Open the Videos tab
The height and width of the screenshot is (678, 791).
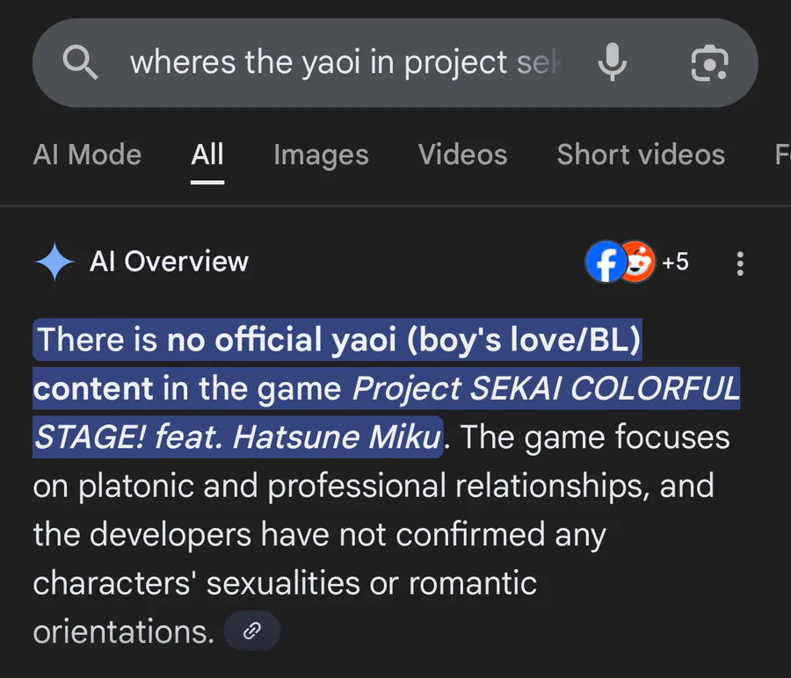pyautogui.click(x=462, y=155)
